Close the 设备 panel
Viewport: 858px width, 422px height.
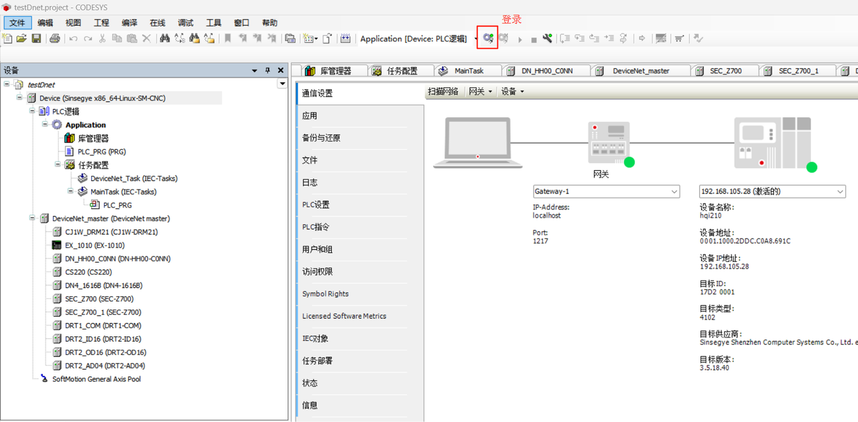[281, 70]
